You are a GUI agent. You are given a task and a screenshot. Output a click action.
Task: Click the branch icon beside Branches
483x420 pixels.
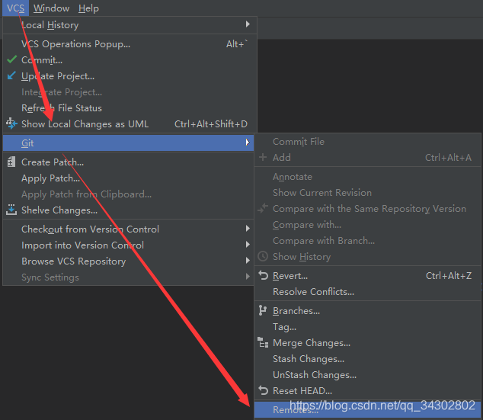point(263,310)
